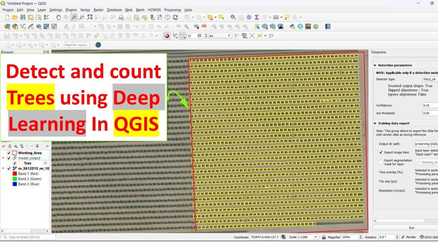
Task: Enable Export segmentation mask for layer
Action: coord(381,162)
